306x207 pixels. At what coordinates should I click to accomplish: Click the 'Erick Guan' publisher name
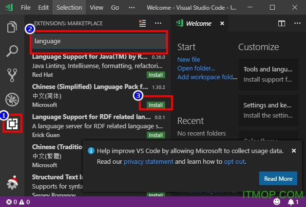coord(46,135)
